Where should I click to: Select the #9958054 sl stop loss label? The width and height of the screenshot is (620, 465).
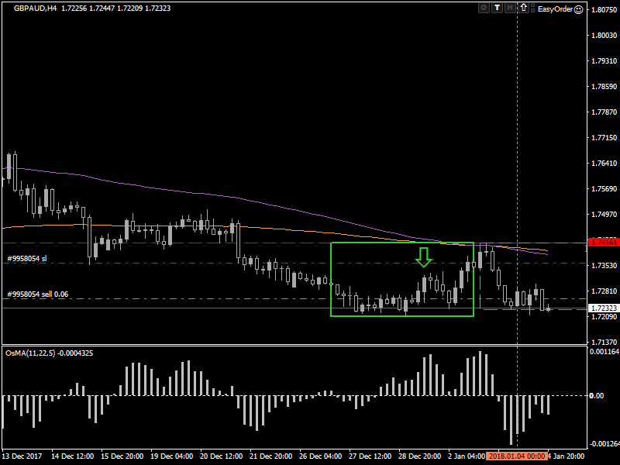[27, 259]
